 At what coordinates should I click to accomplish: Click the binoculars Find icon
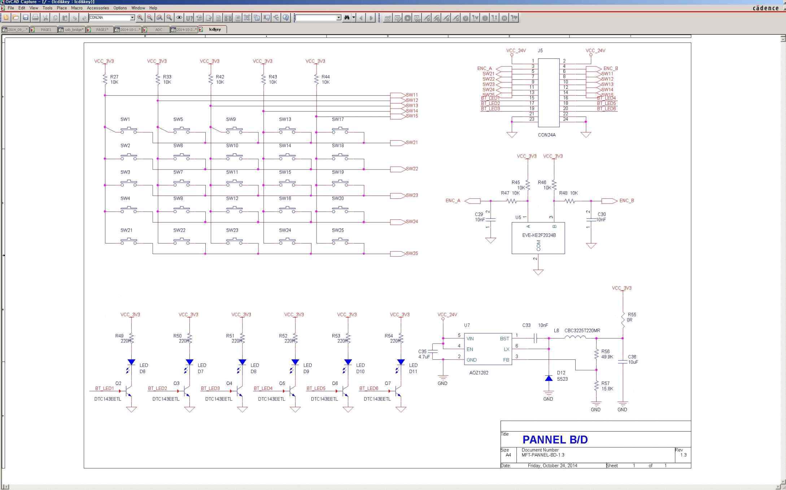point(346,17)
